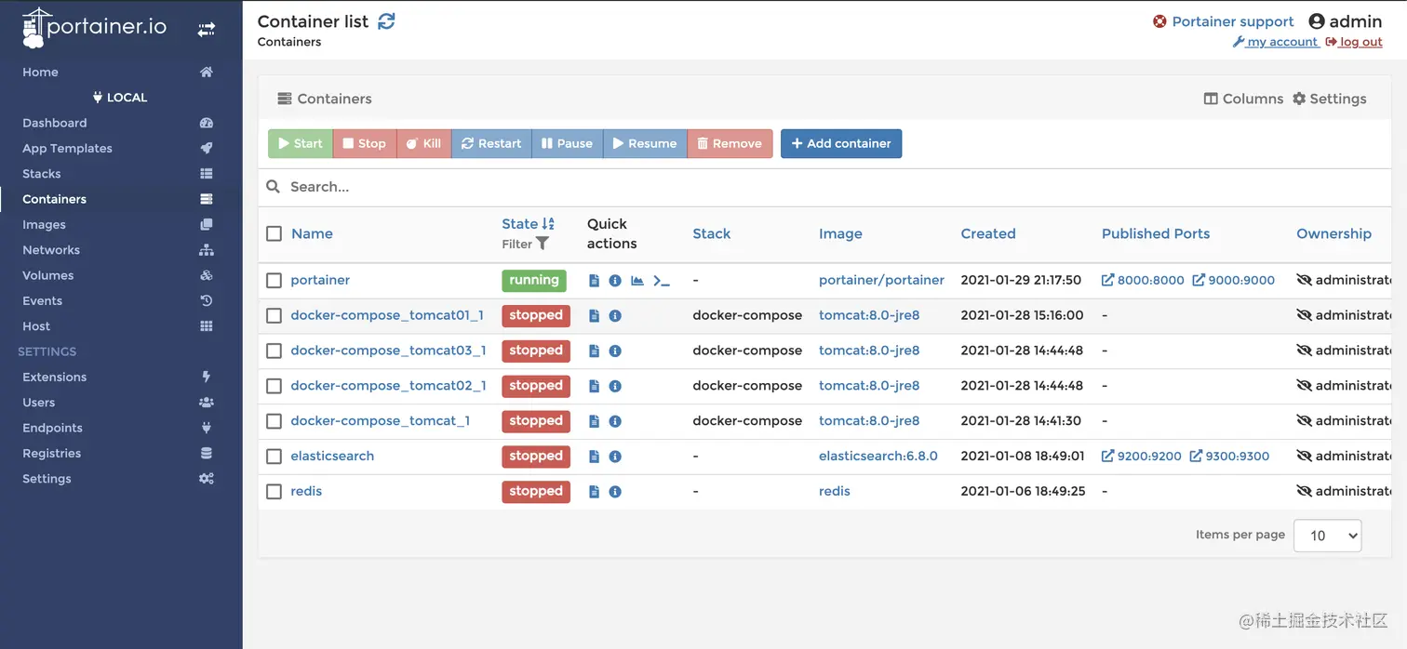Open logs icon for docker-compose_tomcat01_1
Viewport: 1407px width, 649px height.
click(595, 315)
